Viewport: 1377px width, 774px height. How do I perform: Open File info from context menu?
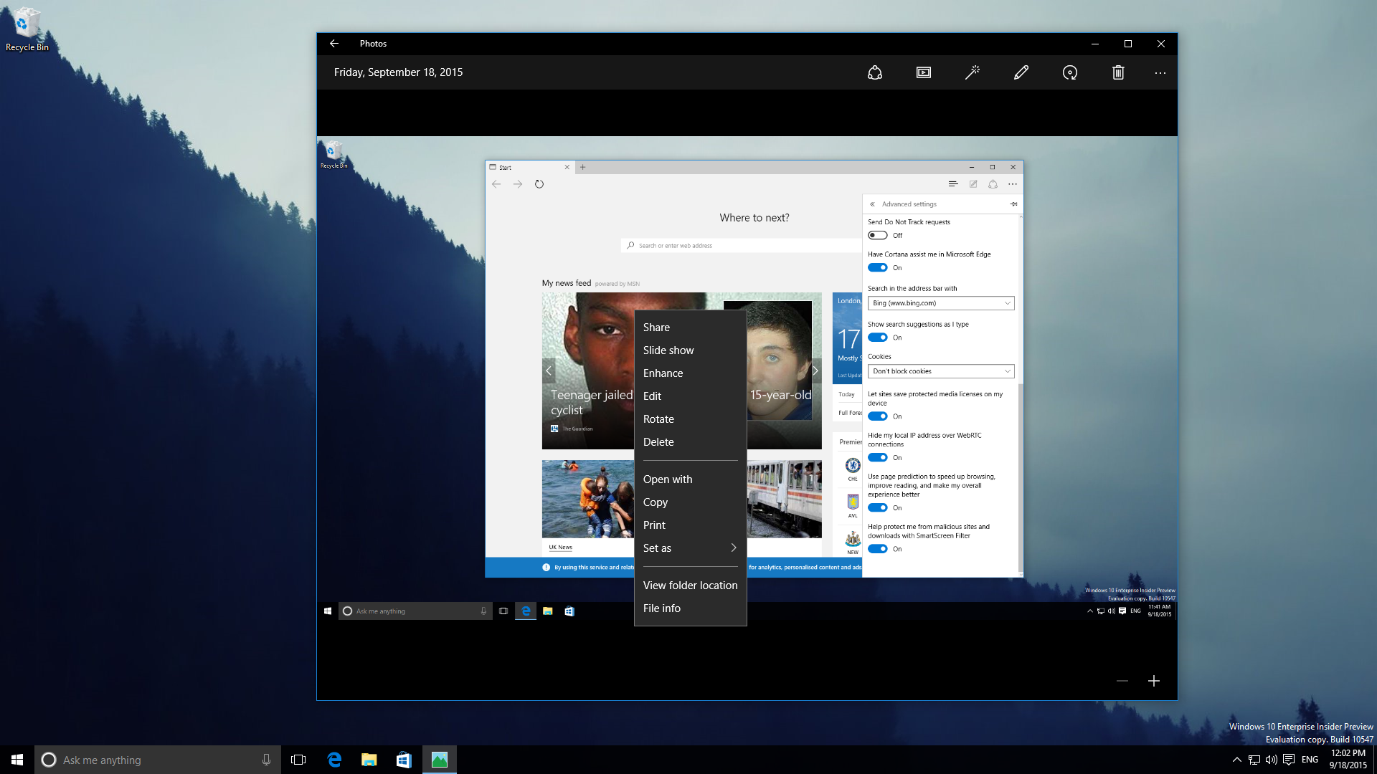[690, 608]
